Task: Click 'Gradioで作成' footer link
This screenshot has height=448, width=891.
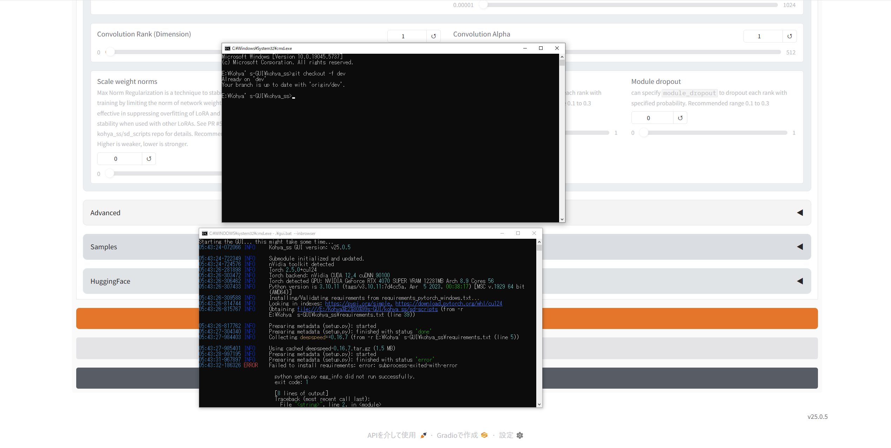Action: click(x=457, y=435)
